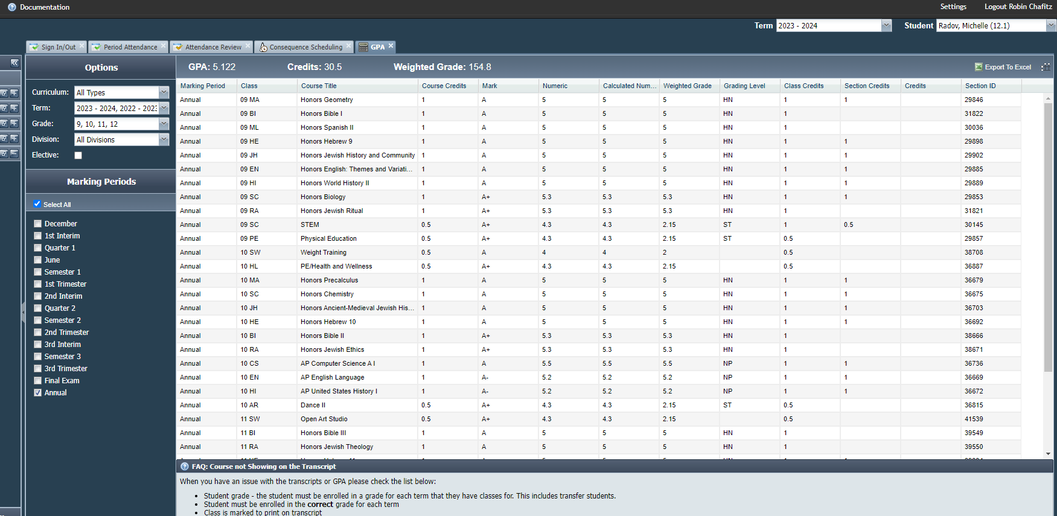Collapse the left sidebar using the double-chevron icon
The image size is (1057, 516).
coord(14,63)
